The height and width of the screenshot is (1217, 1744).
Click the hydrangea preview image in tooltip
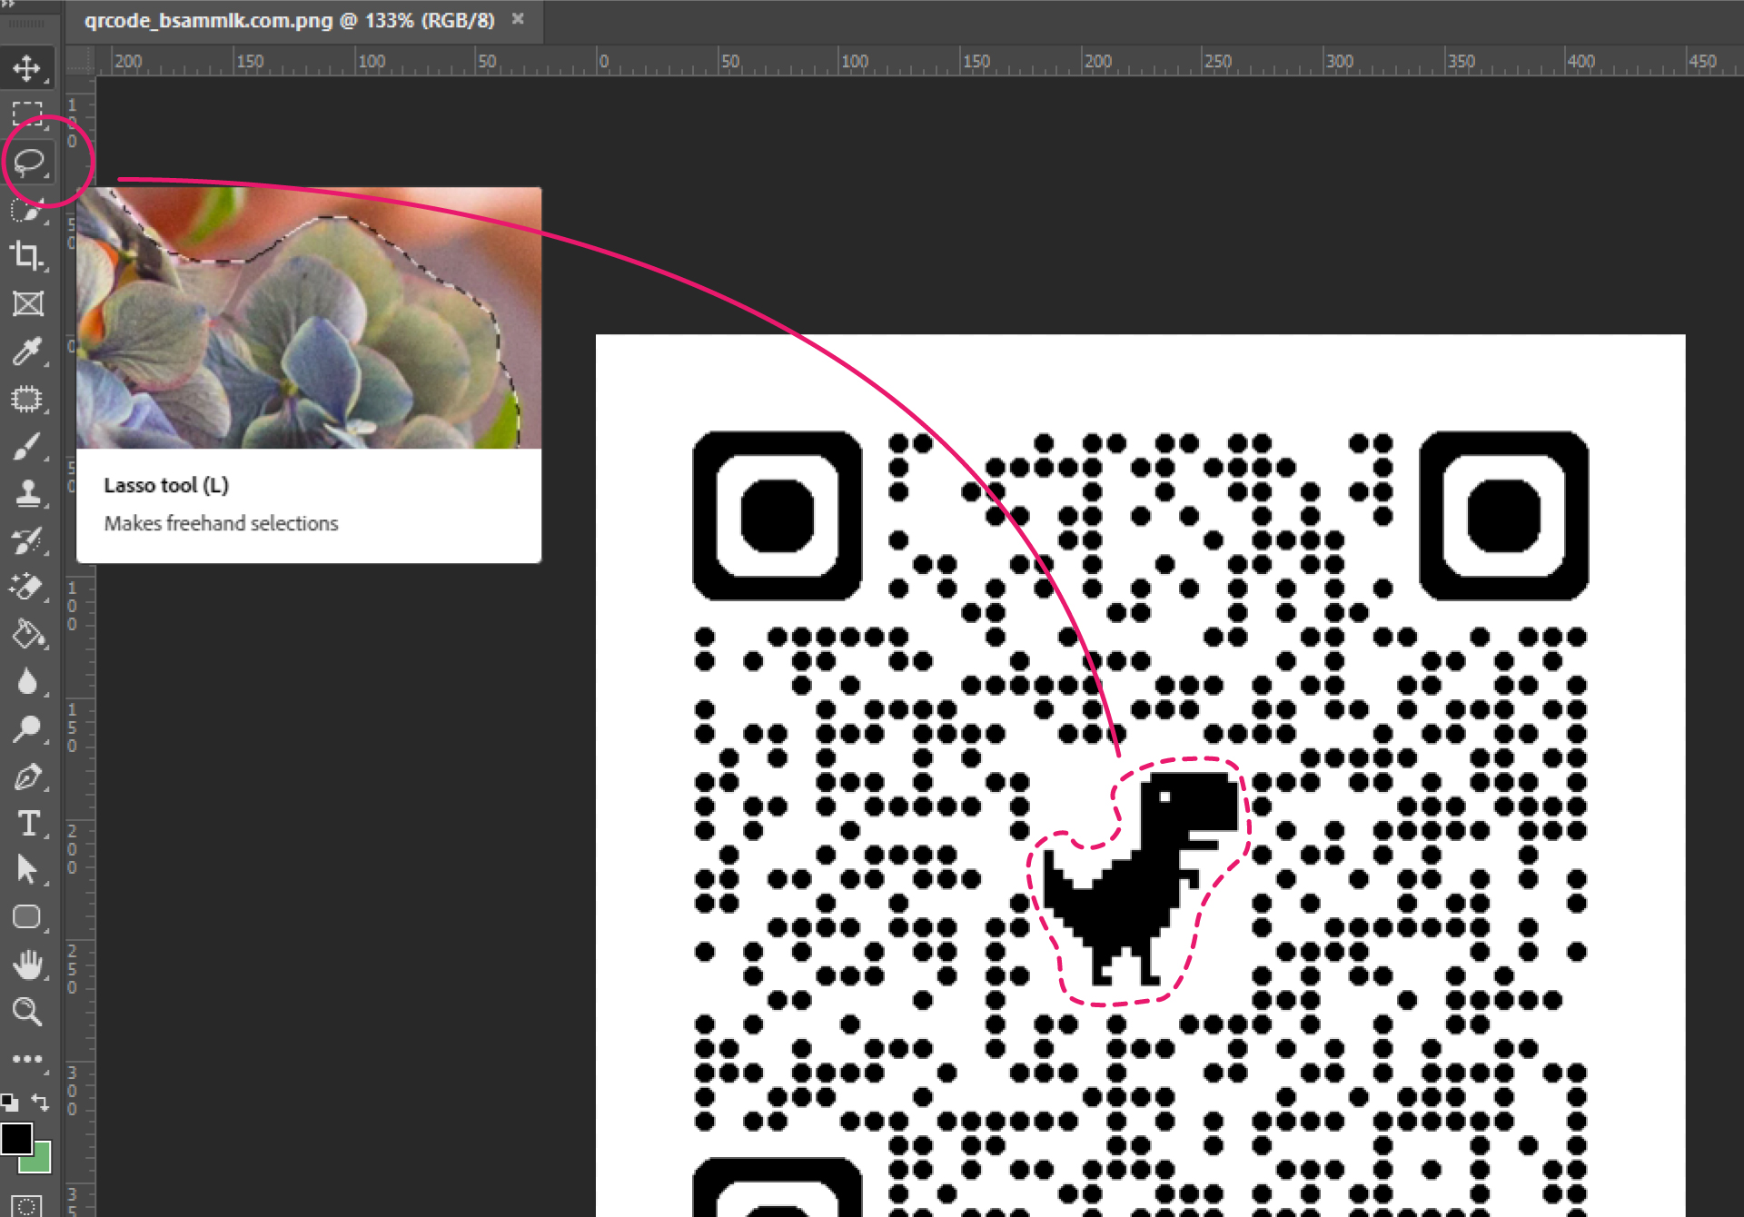click(x=309, y=318)
